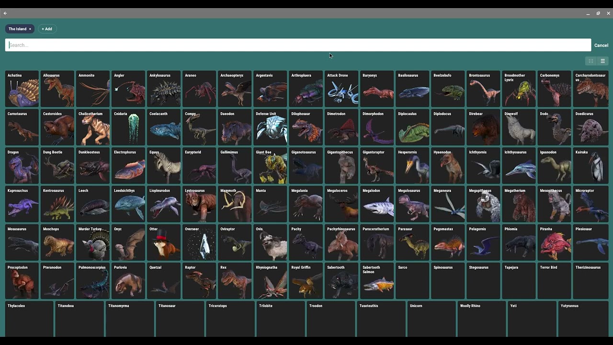This screenshot has height=345, width=613.
Task: Select the Ichthyosaurus dolphin card
Action: 519,165
